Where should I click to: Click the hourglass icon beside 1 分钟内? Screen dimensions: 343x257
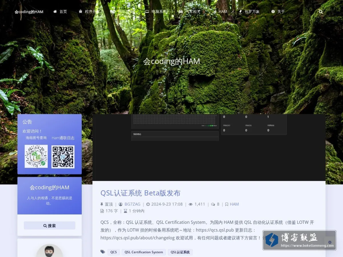coord(125,211)
